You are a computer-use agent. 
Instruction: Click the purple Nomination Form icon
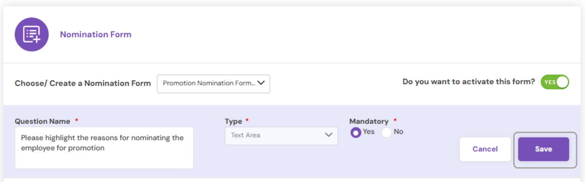point(31,34)
